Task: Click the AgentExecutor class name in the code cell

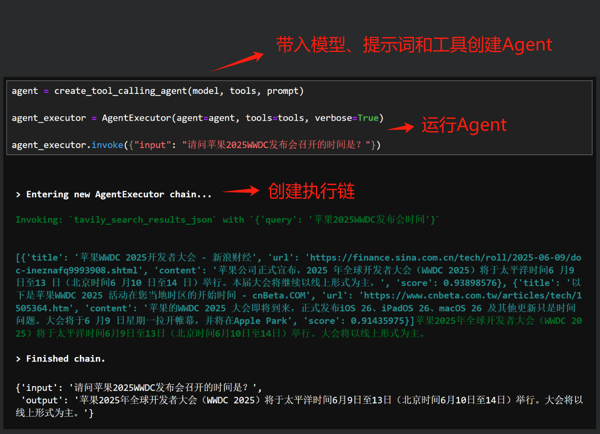Action: (x=136, y=118)
